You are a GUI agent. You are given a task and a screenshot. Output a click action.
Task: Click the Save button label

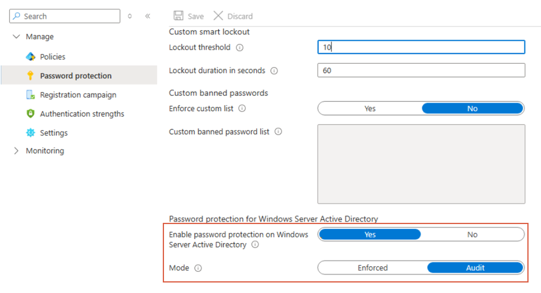pyautogui.click(x=196, y=16)
